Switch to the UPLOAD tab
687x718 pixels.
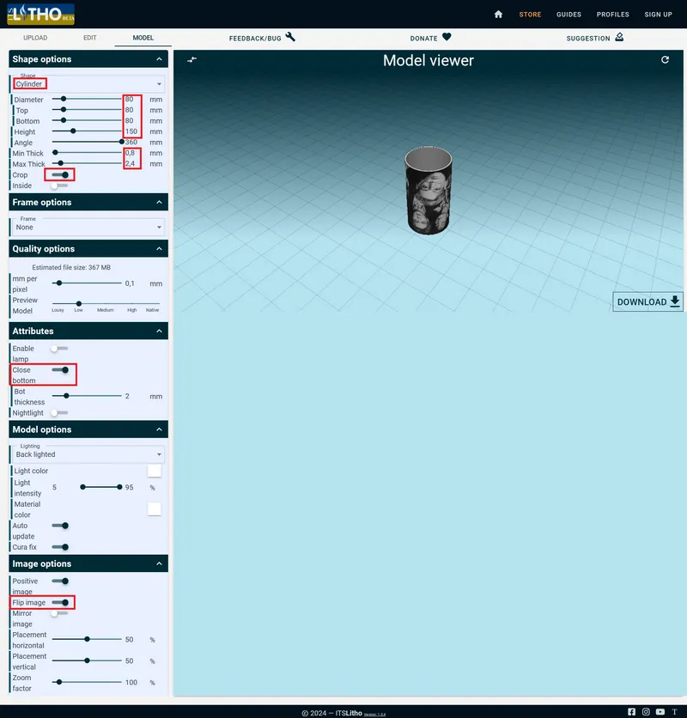pos(35,38)
